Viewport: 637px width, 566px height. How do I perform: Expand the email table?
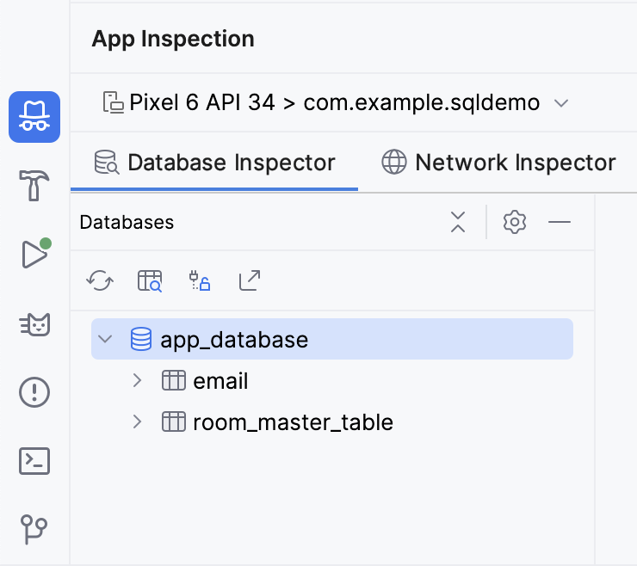coord(137,381)
